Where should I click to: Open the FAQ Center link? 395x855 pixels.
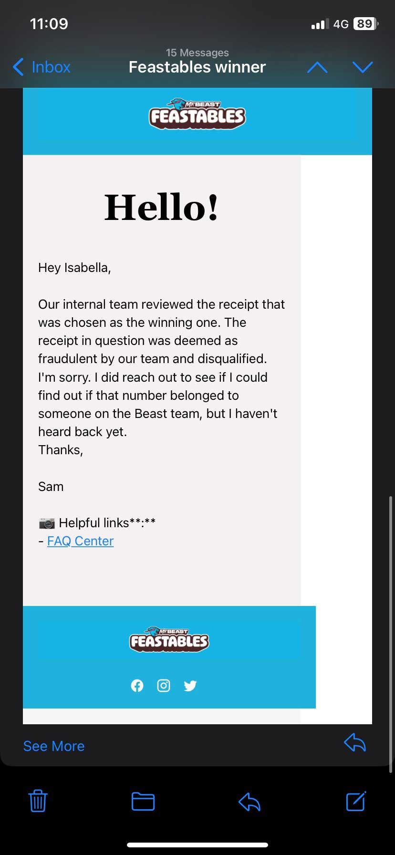click(x=80, y=541)
